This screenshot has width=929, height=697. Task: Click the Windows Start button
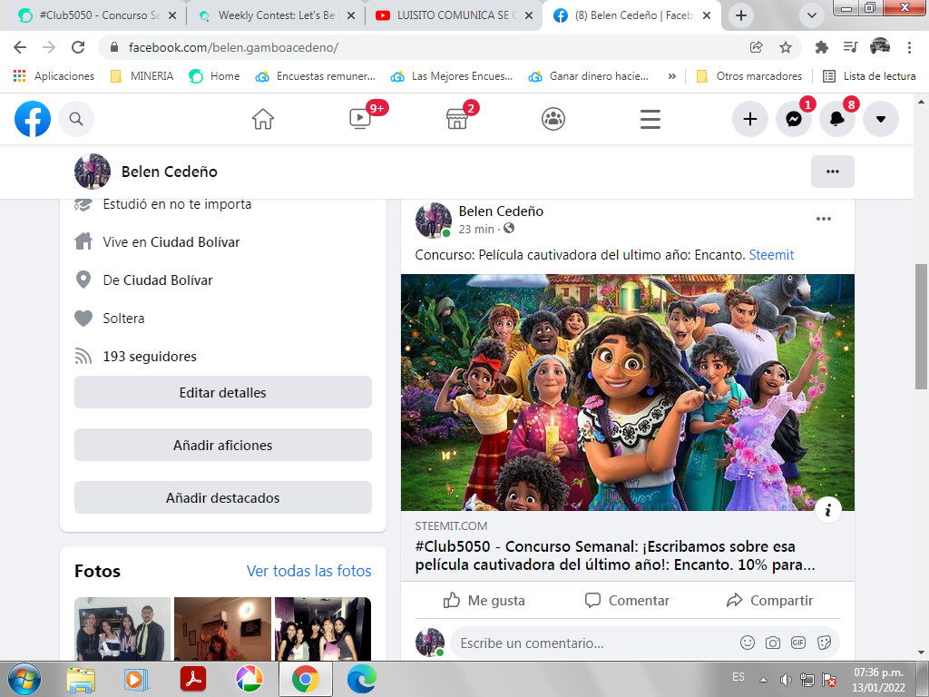(24, 679)
